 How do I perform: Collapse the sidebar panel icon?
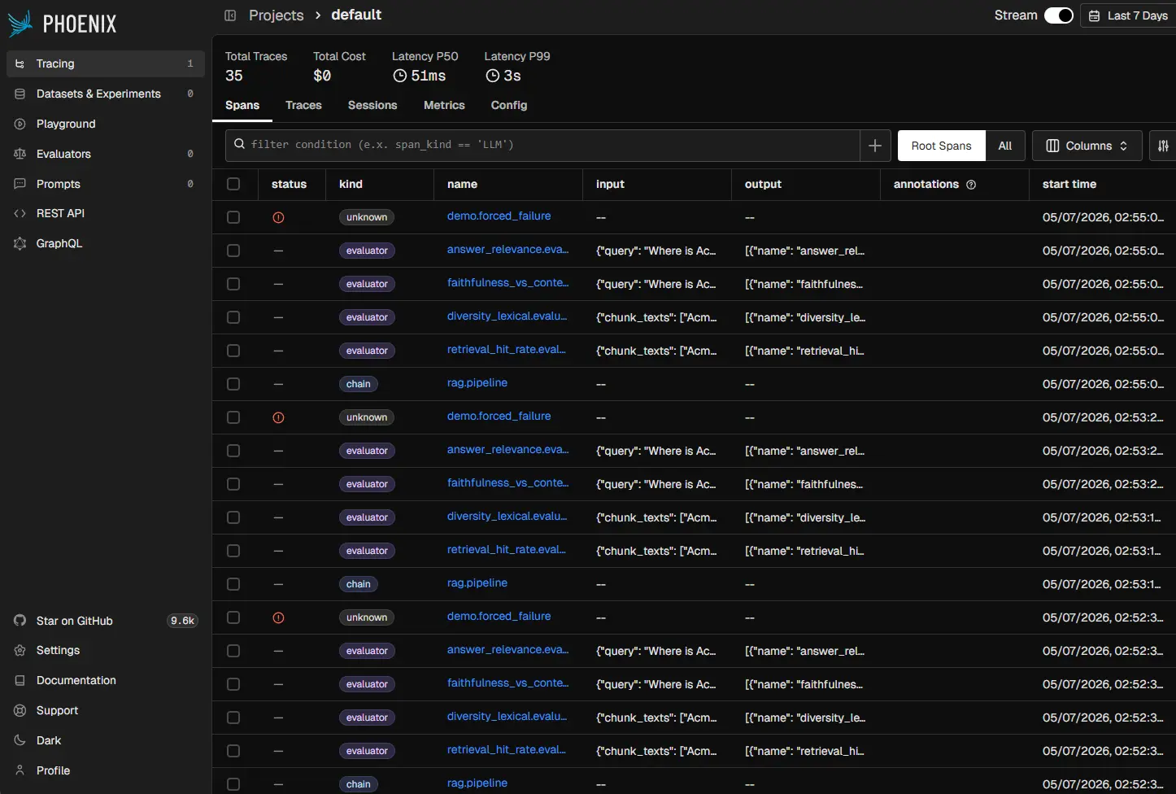pyautogui.click(x=230, y=15)
